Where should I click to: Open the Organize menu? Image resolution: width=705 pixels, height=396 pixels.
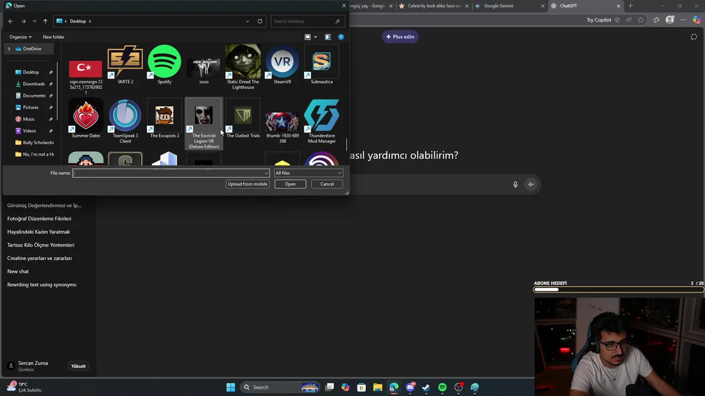tap(20, 37)
